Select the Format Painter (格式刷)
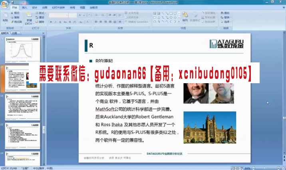 [x=16, y=22]
